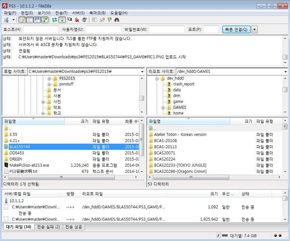Click the remote file list vertical scrollbar
290x241 pixels.
coord(285,151)
